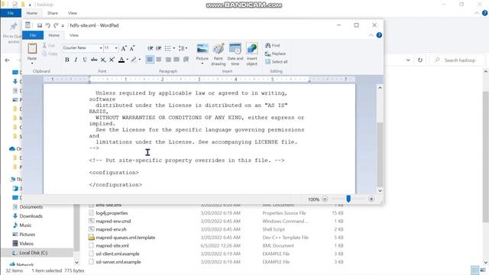Place cursor after the <configuration> tag
Image resolution: width=489 pixels, height=275 pixels.
click(x=139, y=173)
